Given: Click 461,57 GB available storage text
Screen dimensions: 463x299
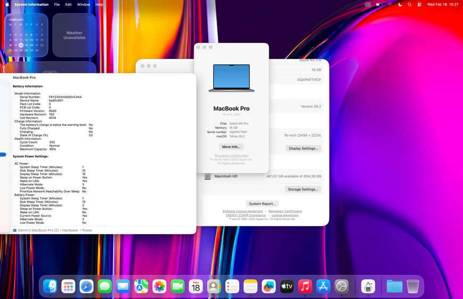Looking at the screenshot, I should click(x=294, y=176).
